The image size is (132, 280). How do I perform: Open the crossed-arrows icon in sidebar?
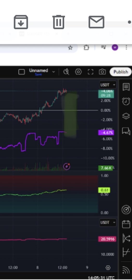(x=126, y=238)
